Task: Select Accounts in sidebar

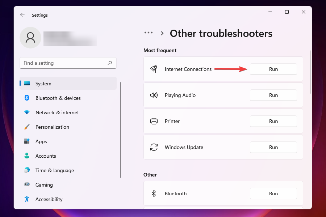Action: pos(68,156)
